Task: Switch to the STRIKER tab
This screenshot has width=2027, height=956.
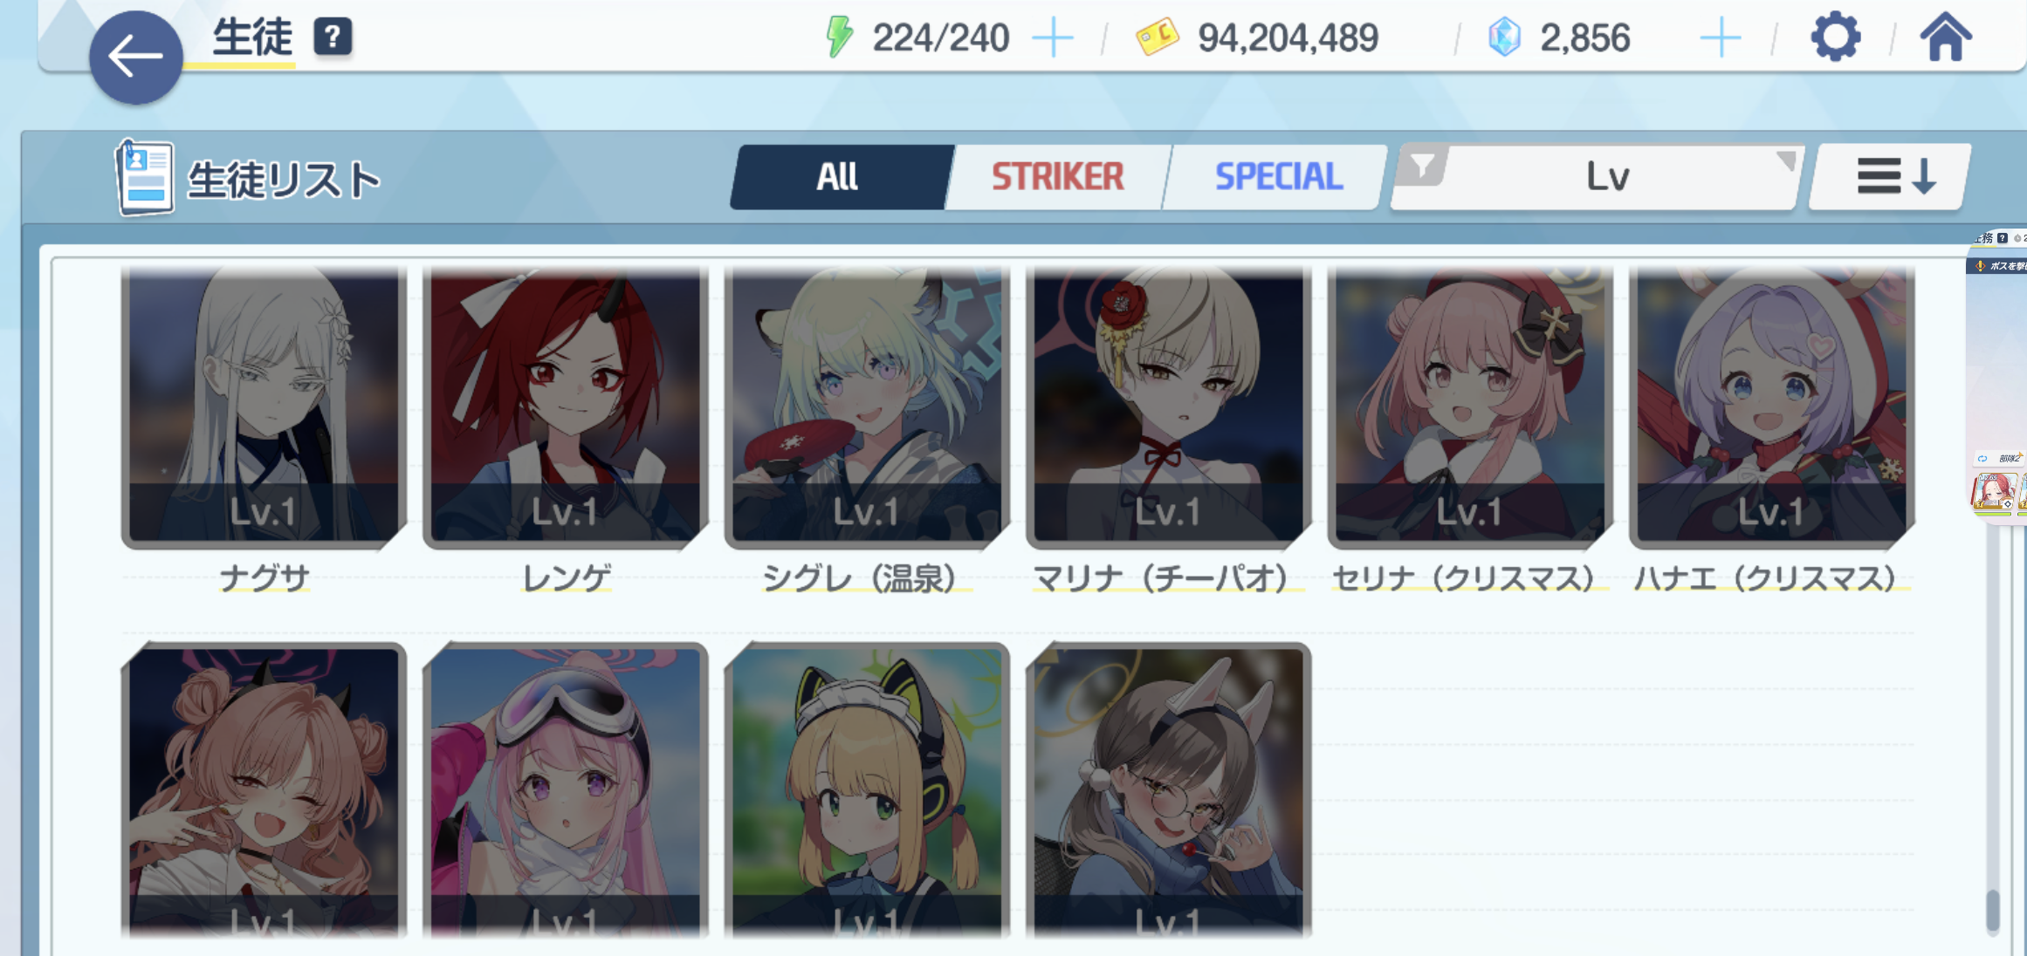Action: 1057,177
